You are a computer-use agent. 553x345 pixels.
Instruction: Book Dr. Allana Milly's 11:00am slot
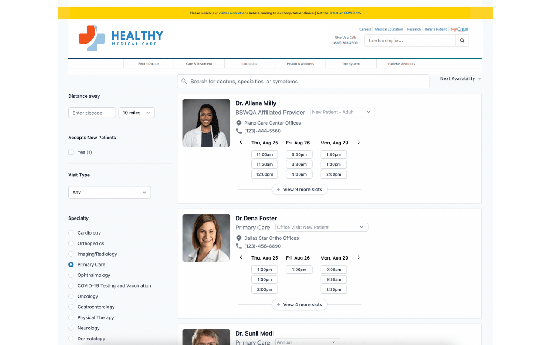(264, 154)
